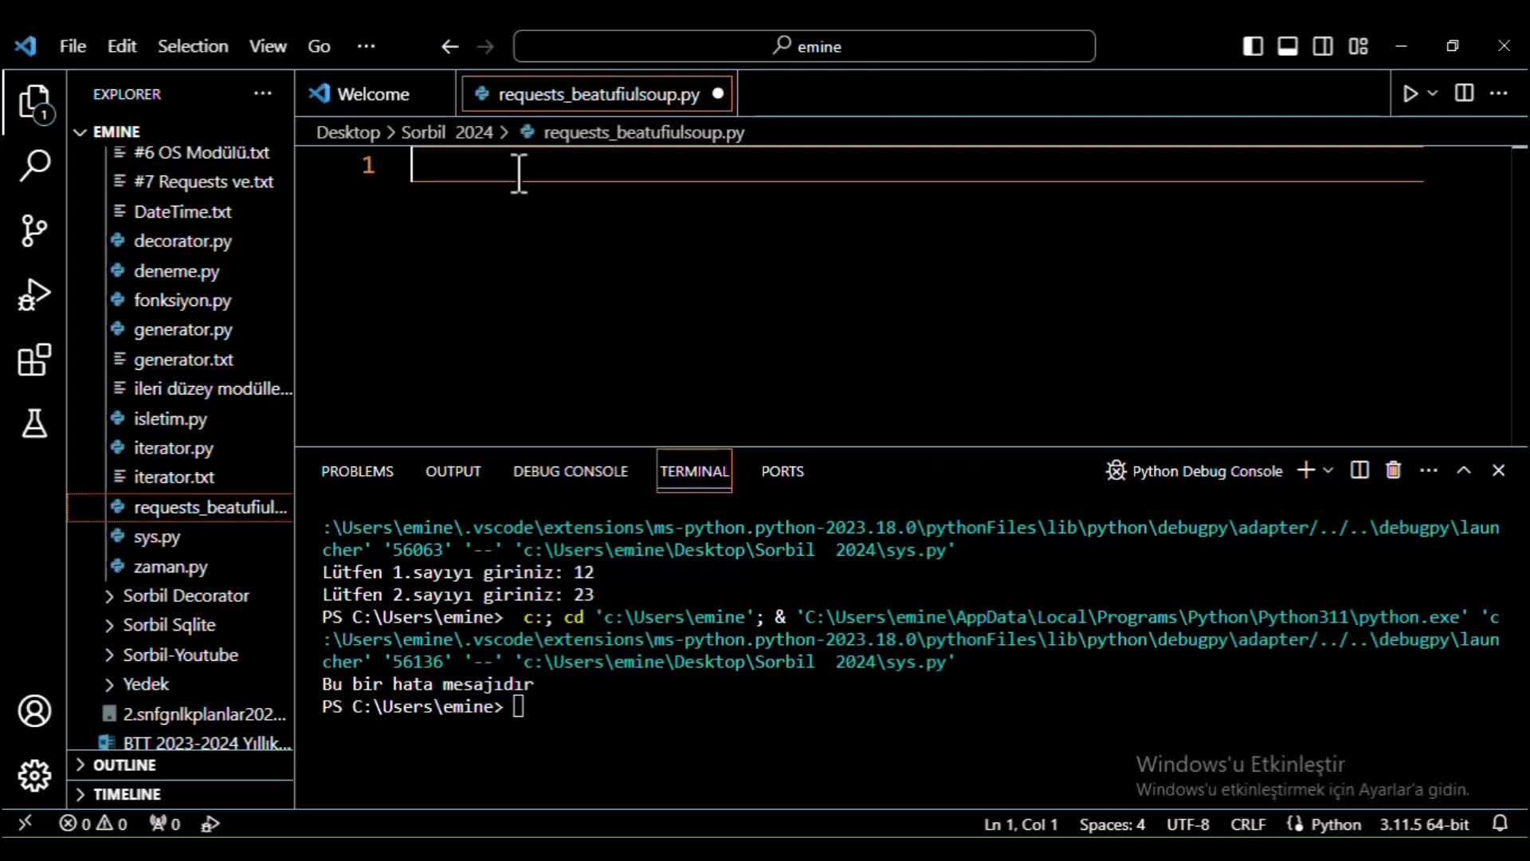Open generator.py in the explorer

click(x=183, y=329)
